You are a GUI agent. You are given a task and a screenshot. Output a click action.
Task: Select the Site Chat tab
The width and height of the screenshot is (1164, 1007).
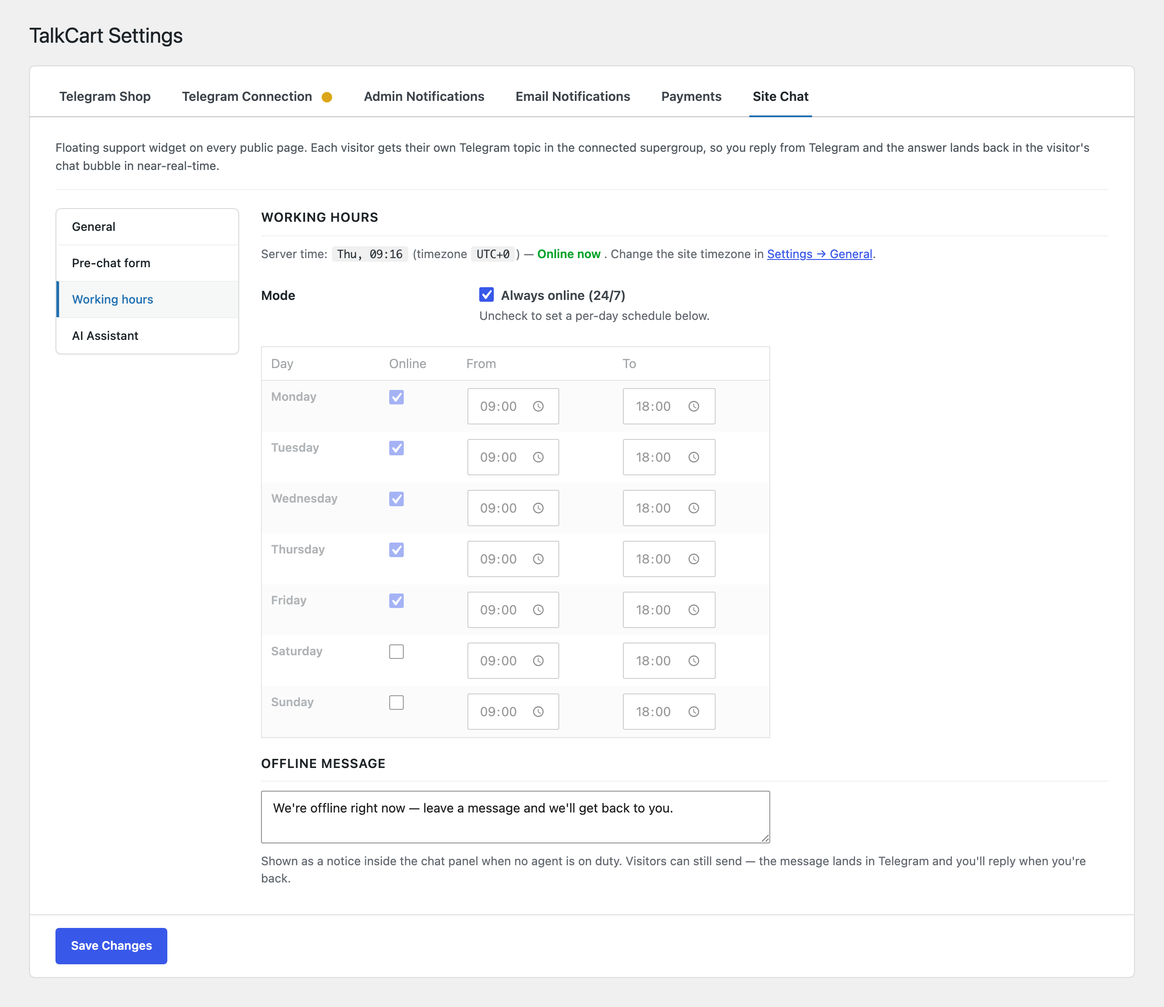[781, 97]
